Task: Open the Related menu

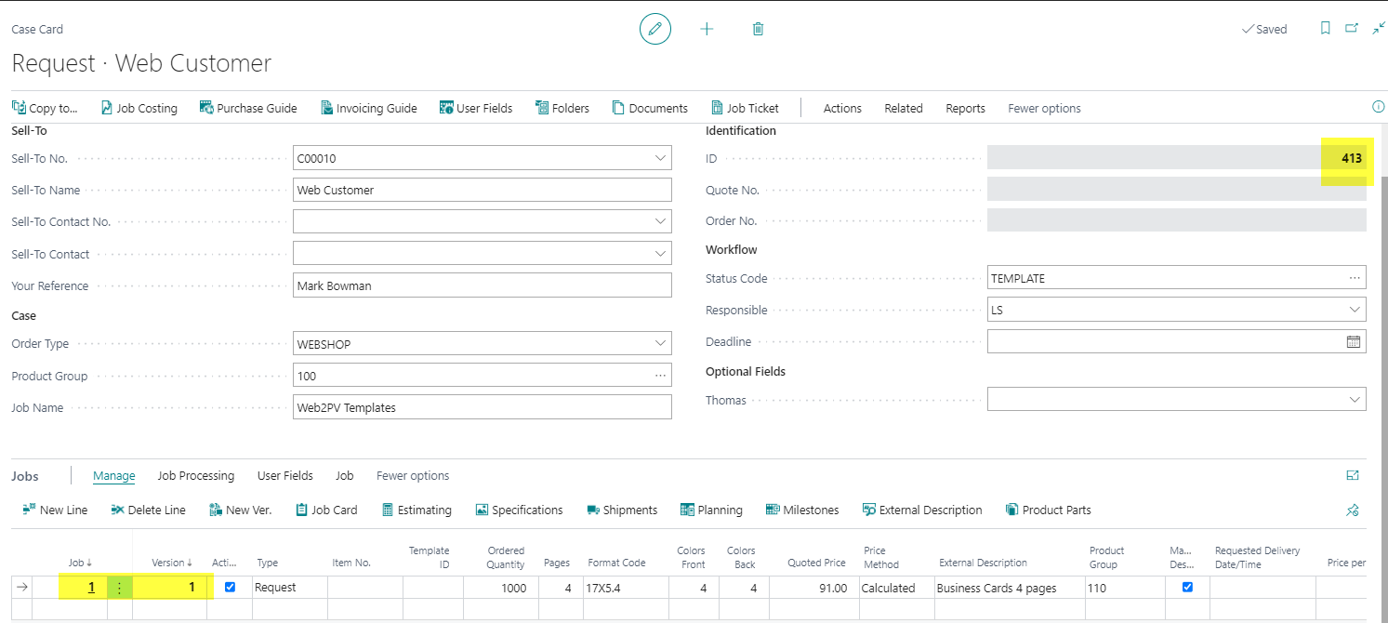Action: click(x=903, y=108)
